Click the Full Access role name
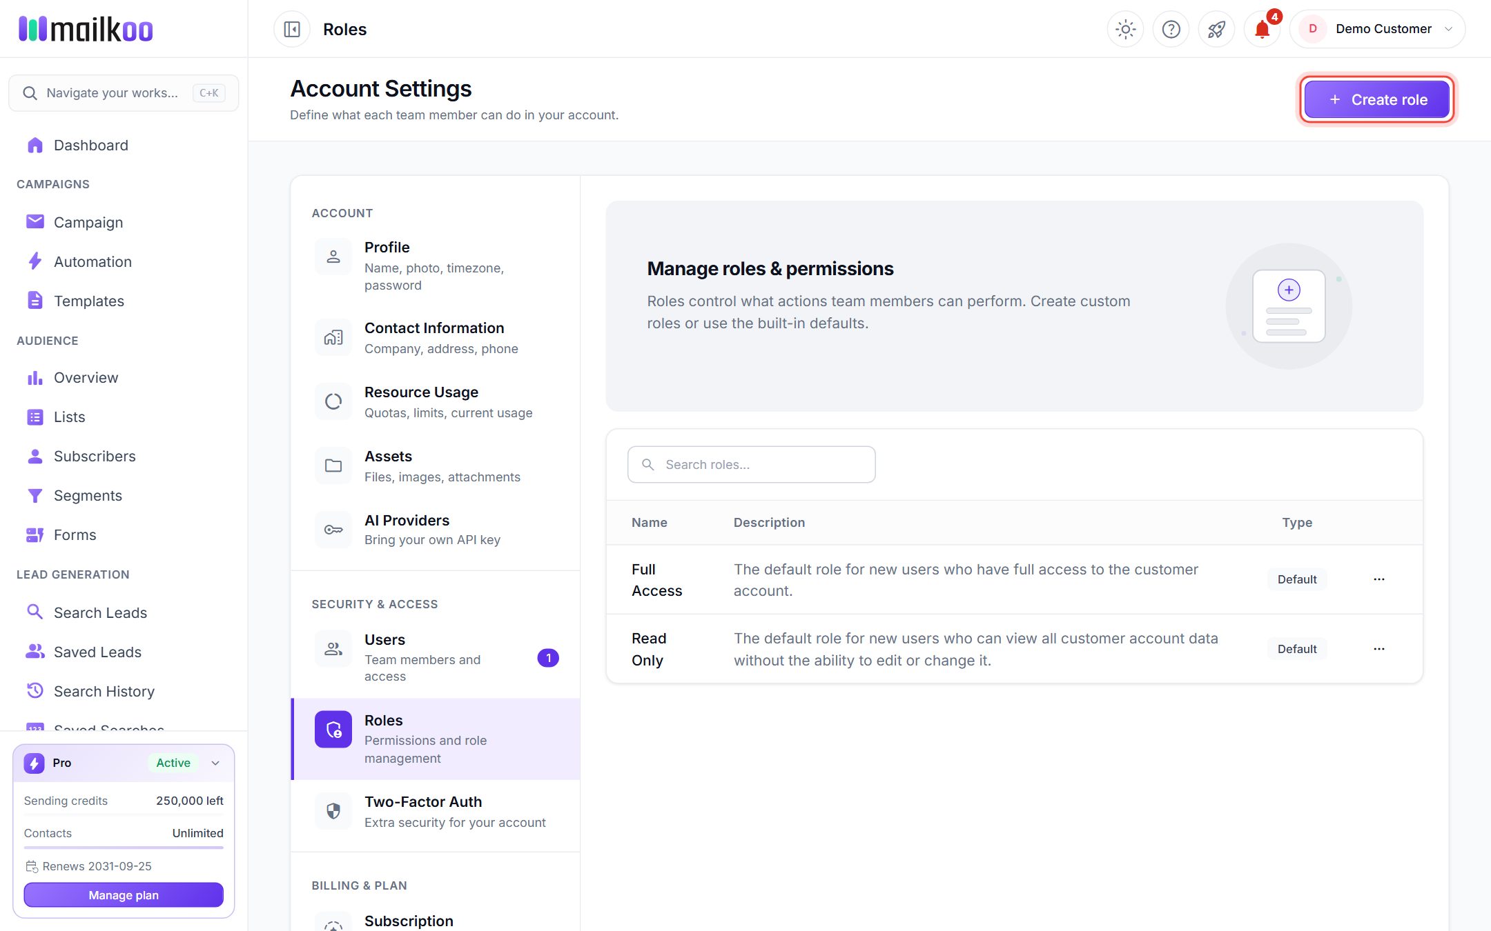Viewport: 1491px width, 931px height. pos(656,580)
